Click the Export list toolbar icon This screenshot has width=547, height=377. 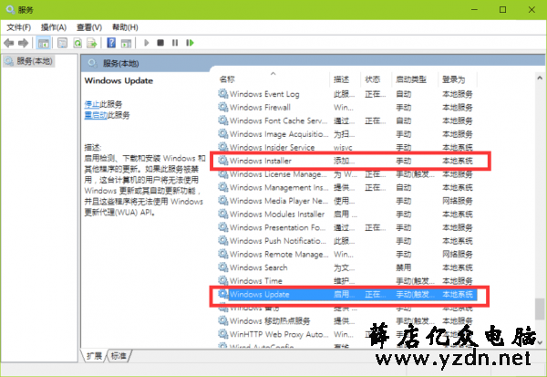pyautogui.click(x=92, y=43)
